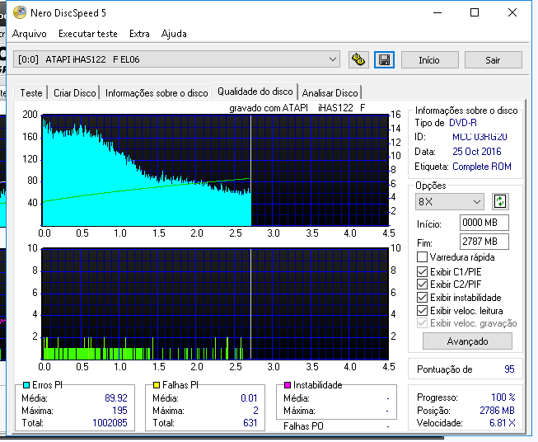Click the magenta Instabilidade color swatch

point(288,385)
